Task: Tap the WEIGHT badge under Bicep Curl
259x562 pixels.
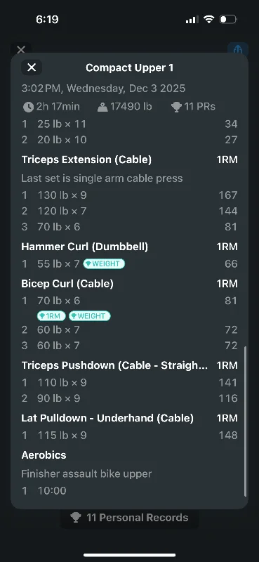Action: tap(90, 315)
